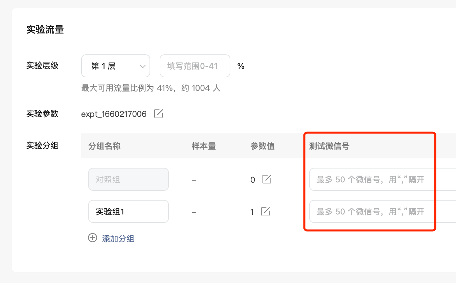The width and height of the screenshot is (456, 283).
Task: Click the 测试微信号 column header
Action: [x=329, y=146]
